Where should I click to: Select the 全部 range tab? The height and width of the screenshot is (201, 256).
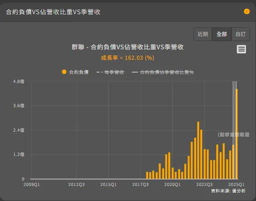coord(222,34)
